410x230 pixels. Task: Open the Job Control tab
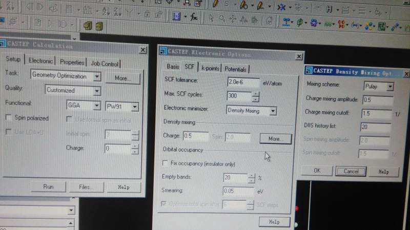(x=105, y=64)
